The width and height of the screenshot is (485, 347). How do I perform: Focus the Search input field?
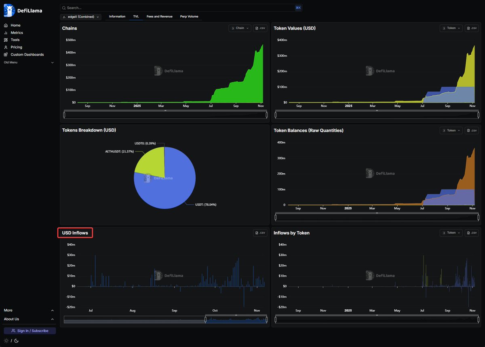(x=181, y=8)
